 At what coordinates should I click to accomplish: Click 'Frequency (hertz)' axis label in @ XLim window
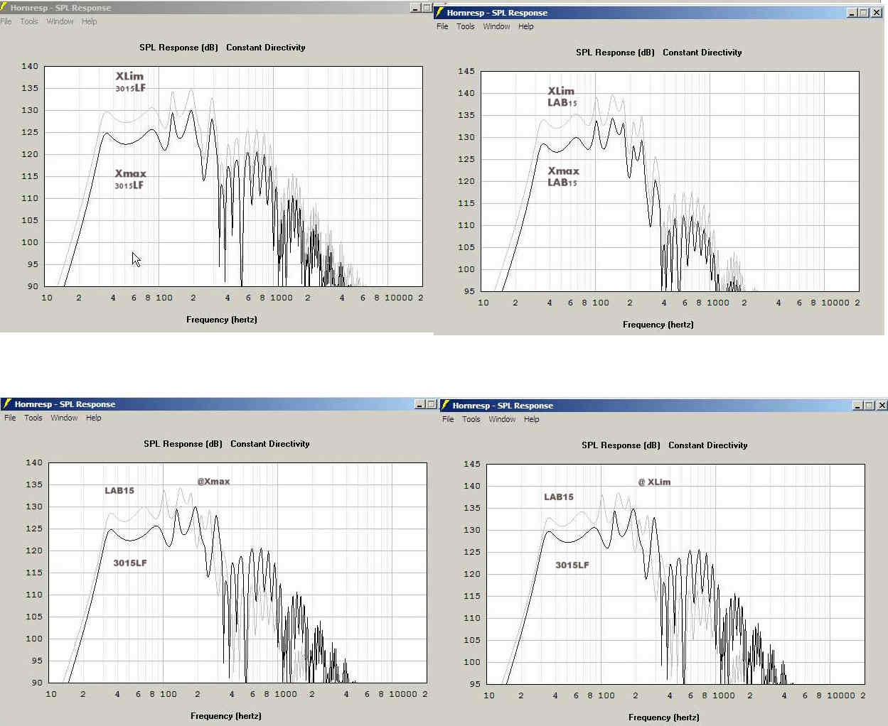(664, 717)
